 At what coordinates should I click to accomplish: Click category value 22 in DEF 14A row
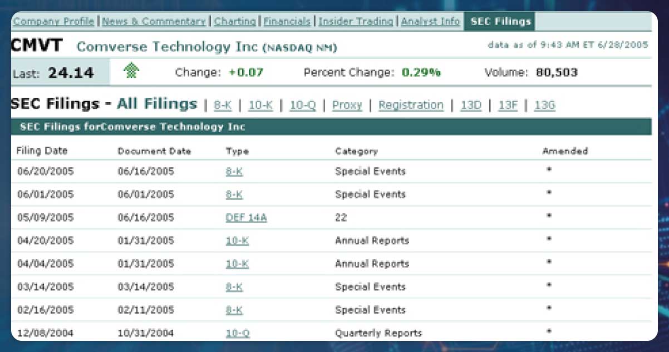(341, 218)
